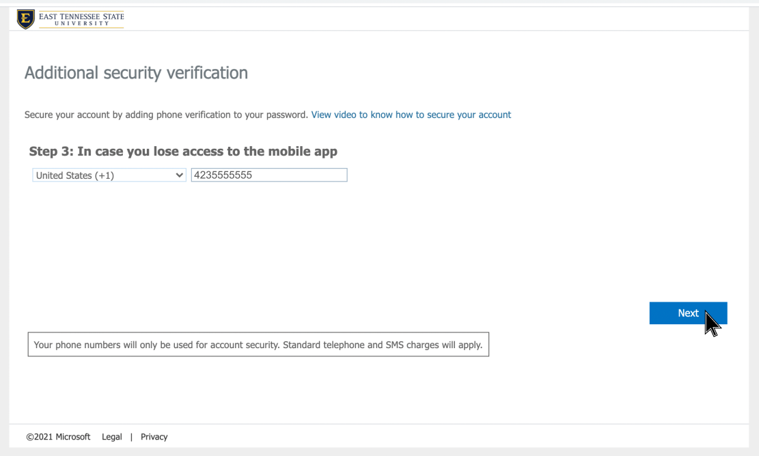Viewport: 759px width, 456px height.
Task: Focus the phone number field with 4235555555
Action: click(269, 175)
